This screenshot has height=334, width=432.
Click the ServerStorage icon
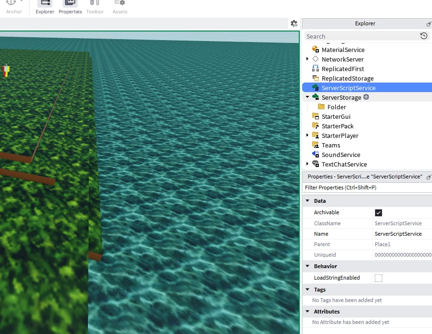coord(316,97)
